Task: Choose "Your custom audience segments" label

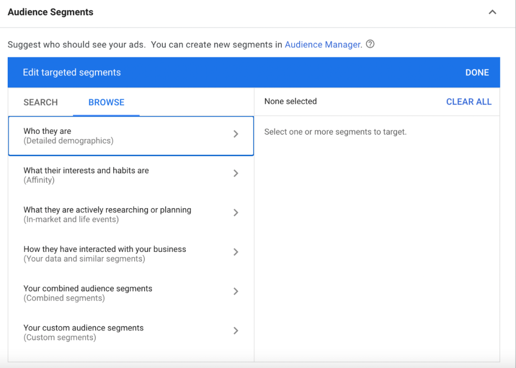Action: [84, 328]
